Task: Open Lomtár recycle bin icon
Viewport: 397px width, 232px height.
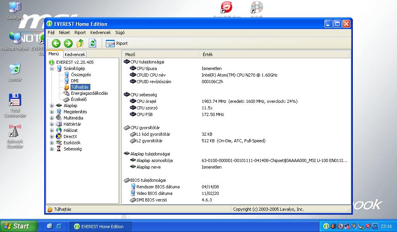Action: tap(15, 73)
